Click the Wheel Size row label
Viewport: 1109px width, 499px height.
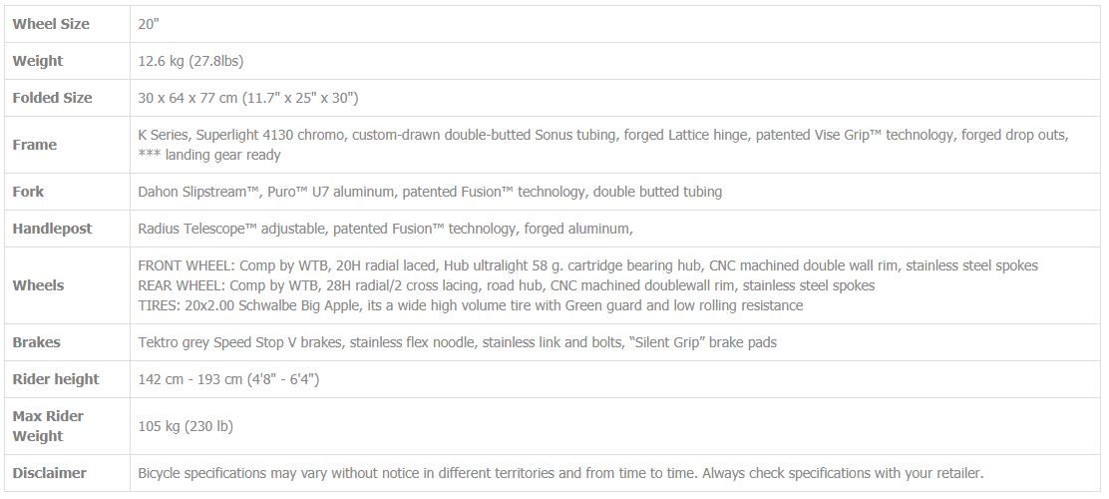click(51, 23)
